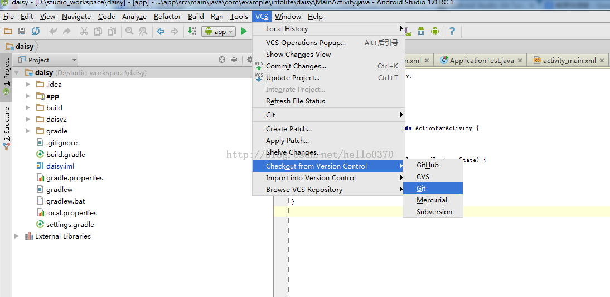Open the View menu
Viewport: 610px width, 297px height.
click(x=47, y=17)
